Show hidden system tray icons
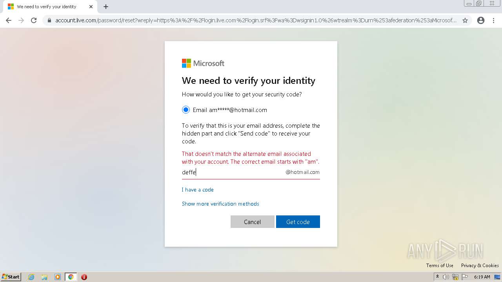 [437, 277]
